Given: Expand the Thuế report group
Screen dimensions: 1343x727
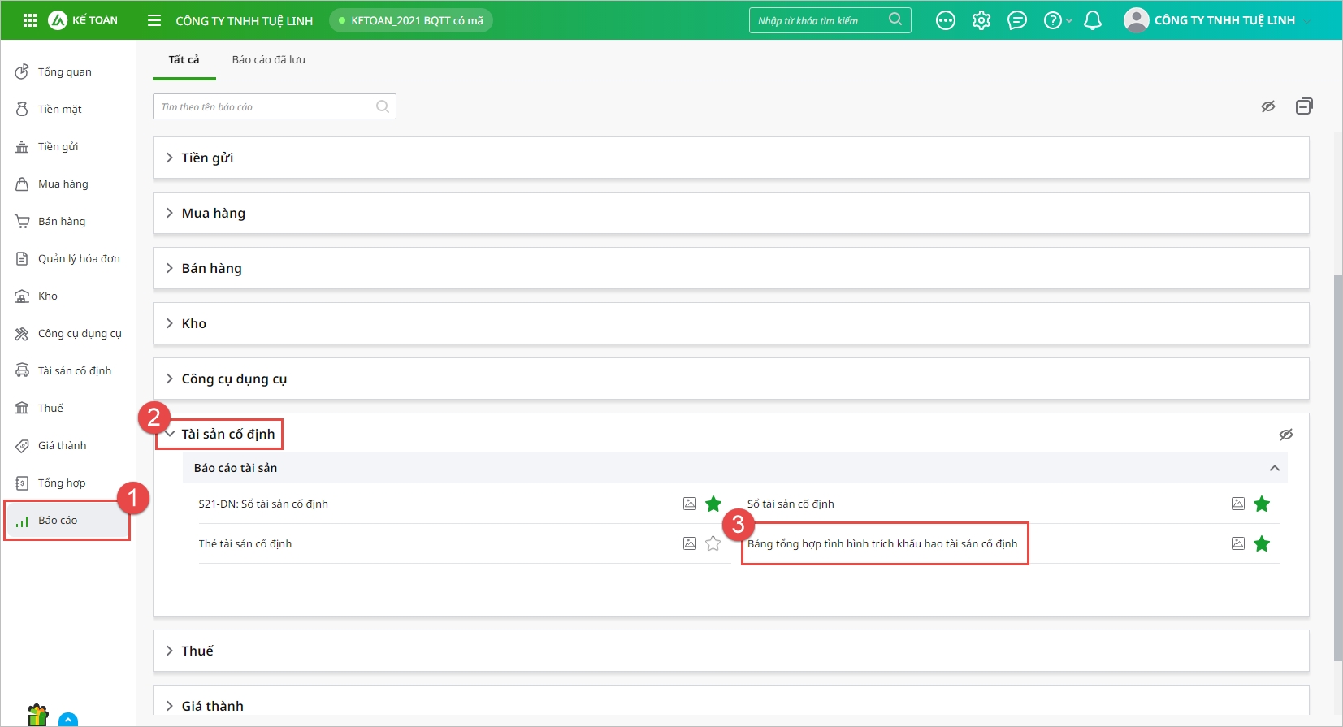Looking at the screenshot, I should (197, 651).
